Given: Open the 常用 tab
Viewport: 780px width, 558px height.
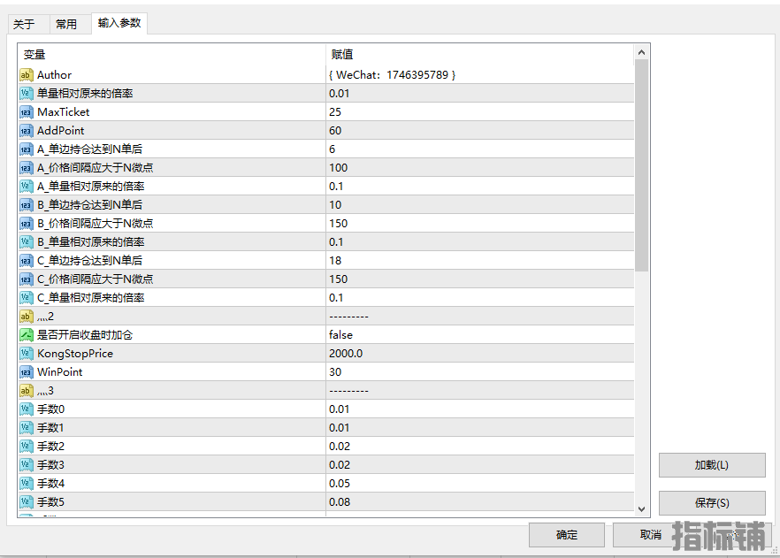Looking at the screenshot, I should click(66, 25).
